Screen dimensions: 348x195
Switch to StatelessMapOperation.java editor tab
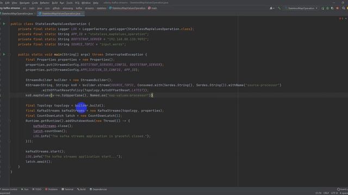[x=17, y=14]
